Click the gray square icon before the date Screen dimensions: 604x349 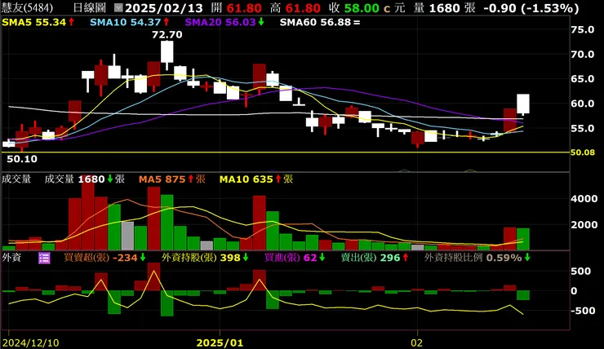point(118,7)
